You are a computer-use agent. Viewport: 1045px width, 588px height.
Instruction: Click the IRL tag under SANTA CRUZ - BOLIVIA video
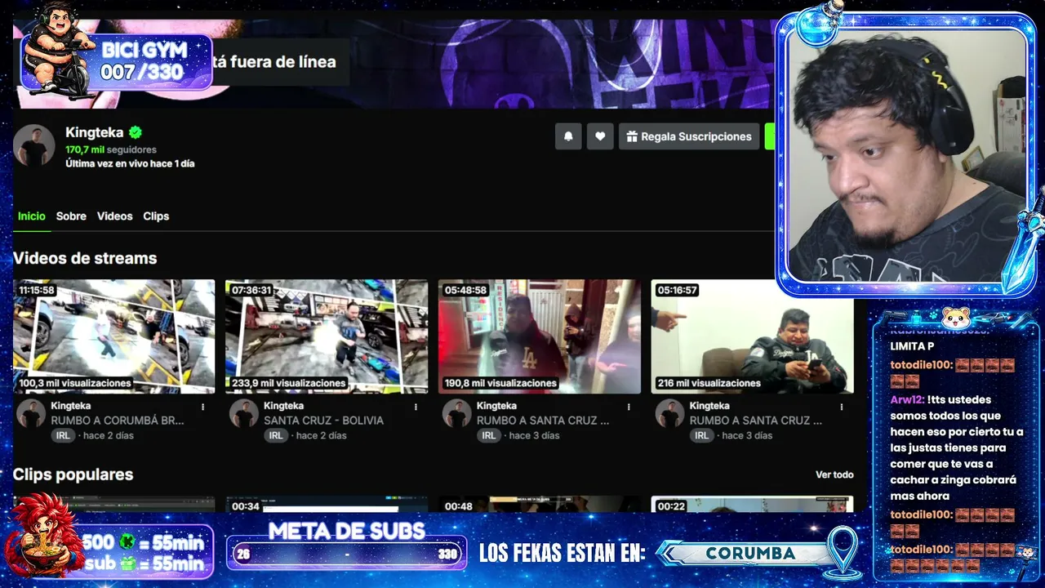[x=276, y=435]
